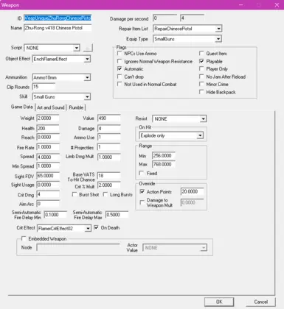This screenshot has height=309, width=284.
Task: Click the Cancel button
Action: pyautogui.click(x=260, y=302)
